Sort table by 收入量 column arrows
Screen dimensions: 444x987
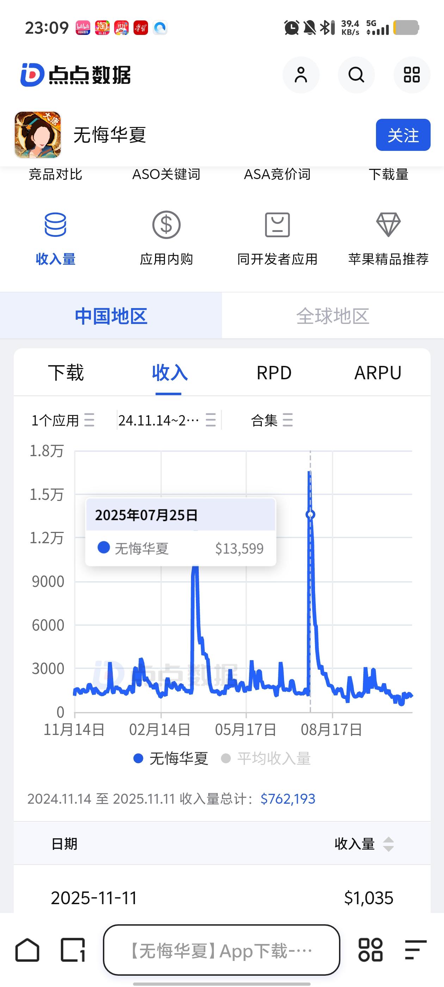tap(388, 844)
